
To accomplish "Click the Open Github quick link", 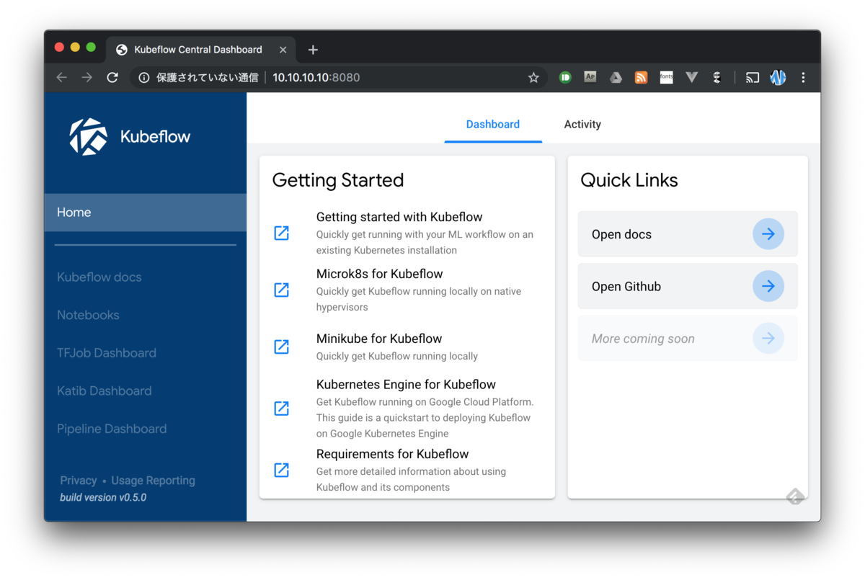I will (x=688, y=286).
